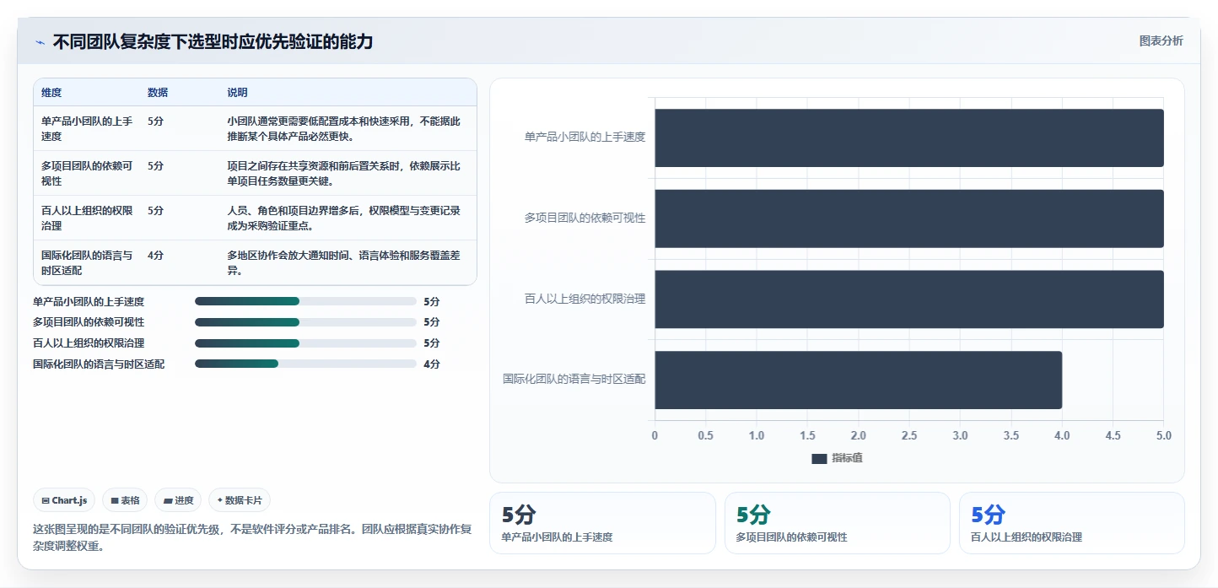
Task: Click the progress bar for 多项目团队的依赖可视性
Action: click(x=305, y=322)
